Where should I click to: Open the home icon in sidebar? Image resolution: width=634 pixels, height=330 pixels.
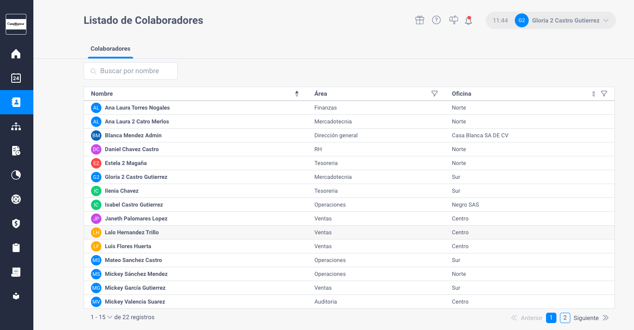tap(16, 54)
